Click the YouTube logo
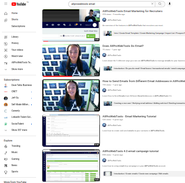 [x=19, y=4]
